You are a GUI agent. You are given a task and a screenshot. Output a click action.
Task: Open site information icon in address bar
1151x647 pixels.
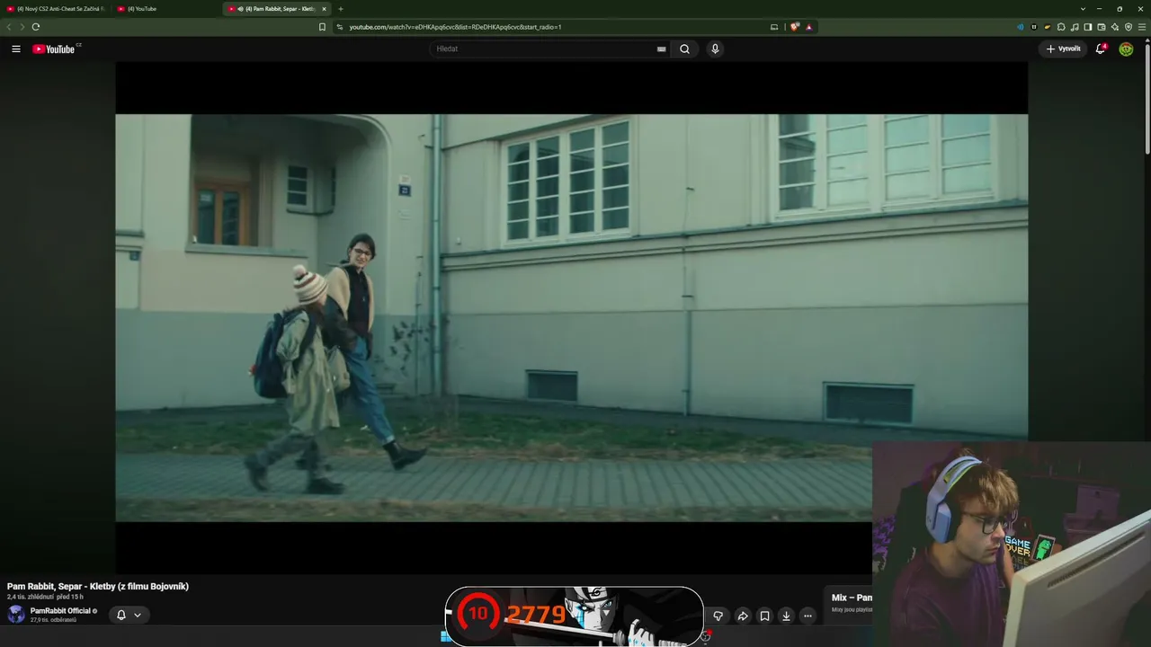pyautogui.click(x=340, y=27)
